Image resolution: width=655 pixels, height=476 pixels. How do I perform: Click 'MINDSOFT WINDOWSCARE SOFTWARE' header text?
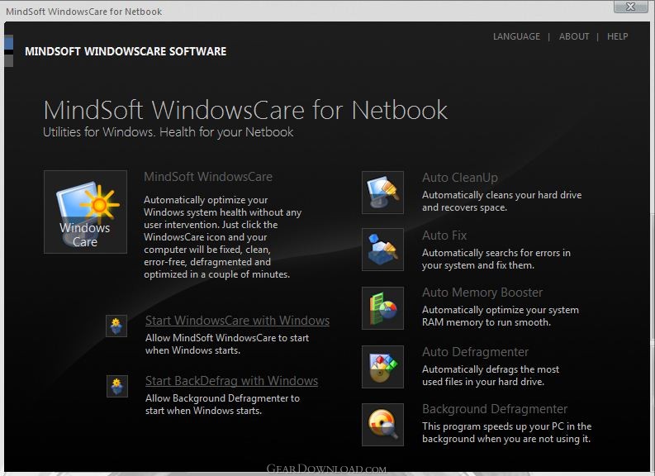[126, 51]
